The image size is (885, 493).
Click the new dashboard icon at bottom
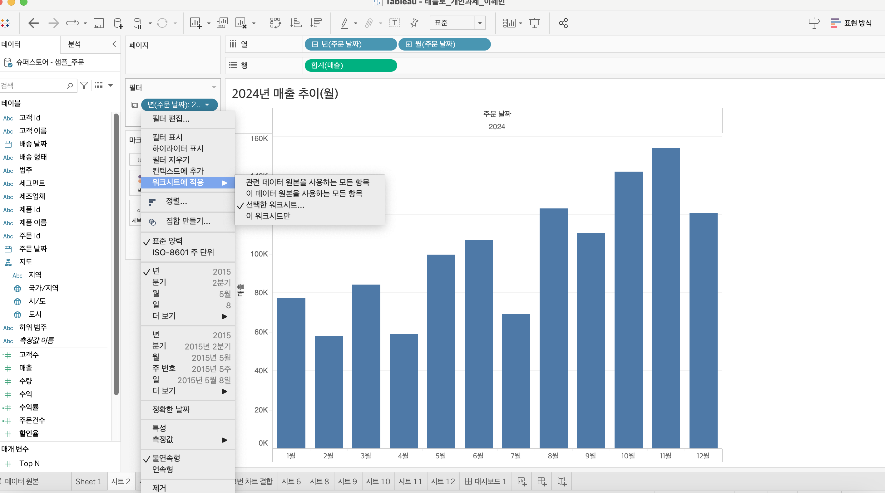coord(542,481)
